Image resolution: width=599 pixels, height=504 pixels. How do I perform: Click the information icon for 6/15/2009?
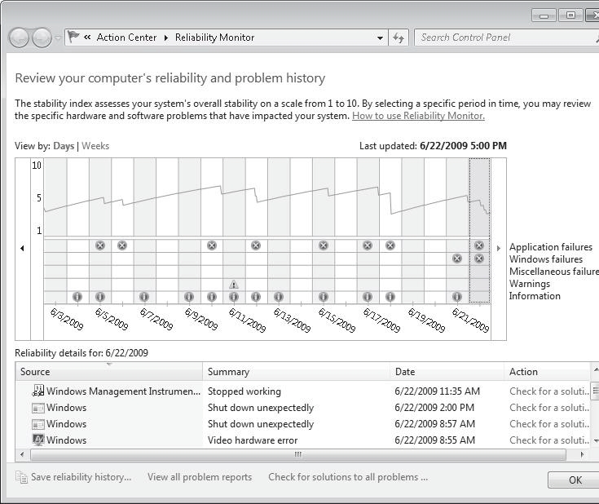pos(324,297)
